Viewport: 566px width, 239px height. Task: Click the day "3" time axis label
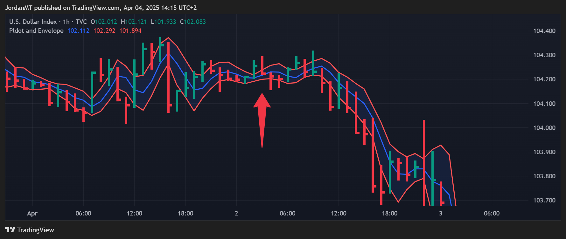click(x=441, y=213)
